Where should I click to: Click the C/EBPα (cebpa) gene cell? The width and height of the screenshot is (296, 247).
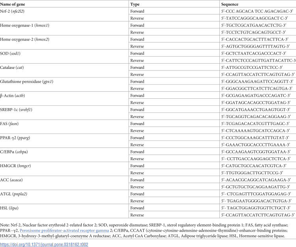(64, 155)
